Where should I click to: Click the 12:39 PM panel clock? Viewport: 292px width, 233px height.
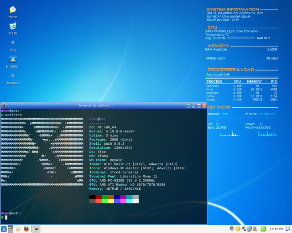[276, 229]
